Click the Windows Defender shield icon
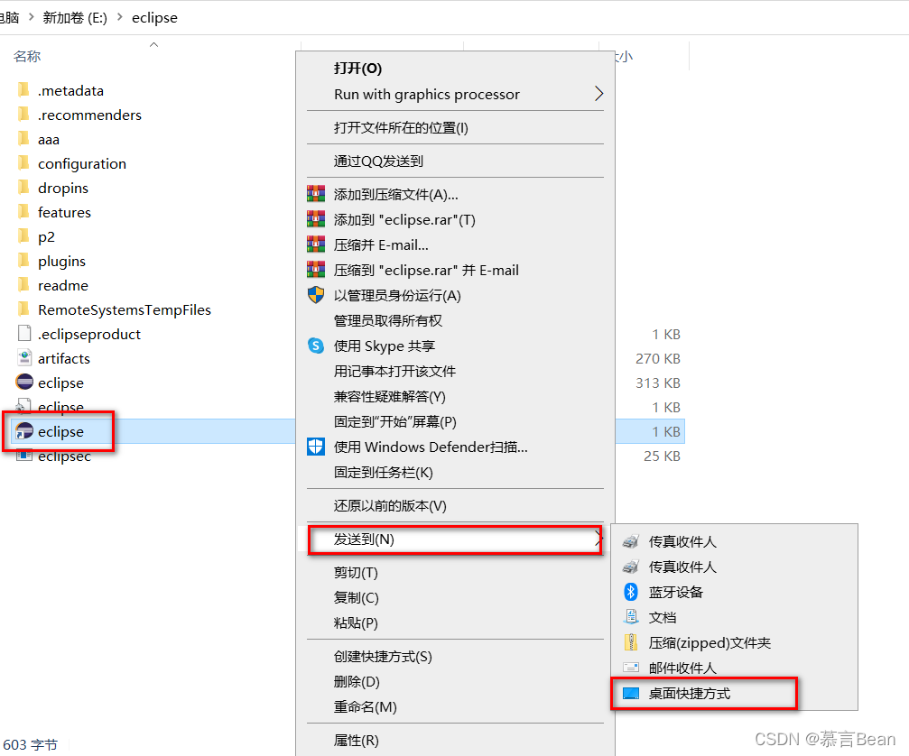Viewport: 909px width, 756px height. point(316,447)
